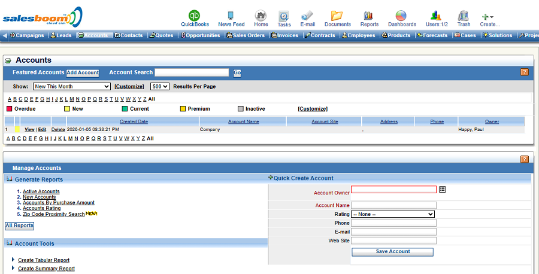Open the Active Accounts report link
The width and height of the screenshot is (539, 274).
[x=41, y=191]
